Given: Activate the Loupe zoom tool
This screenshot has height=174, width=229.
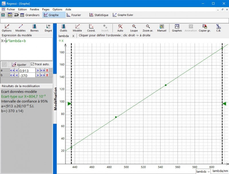Looking at the screenshot, I should 134,28.
